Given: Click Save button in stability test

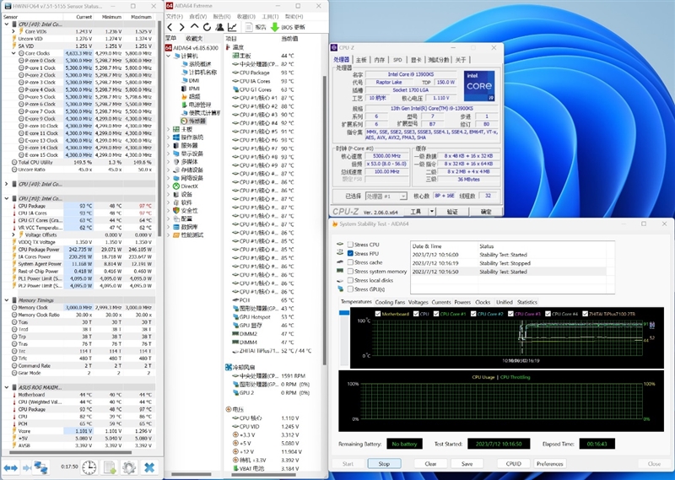Looking at the screenshot, I should tap(467, 464).
